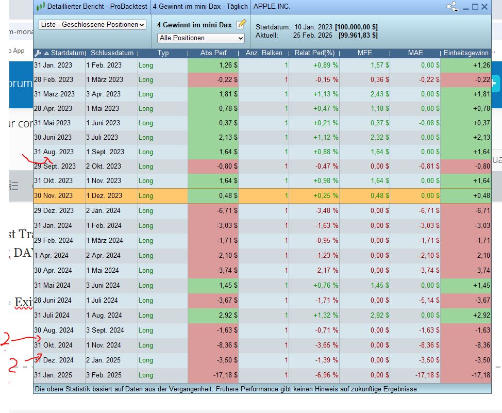Image resolution: width=502 pixels, height=413 pixels.
Task: Minimize the ProBacktest report window
Action: coord(466,7)
